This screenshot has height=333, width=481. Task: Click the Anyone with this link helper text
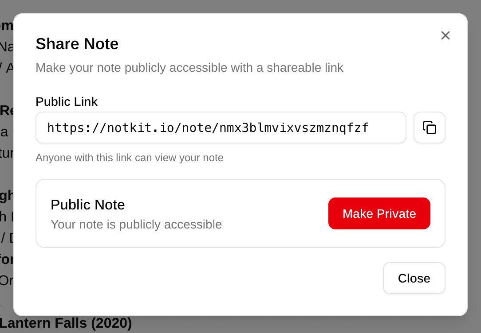(130, 158)
